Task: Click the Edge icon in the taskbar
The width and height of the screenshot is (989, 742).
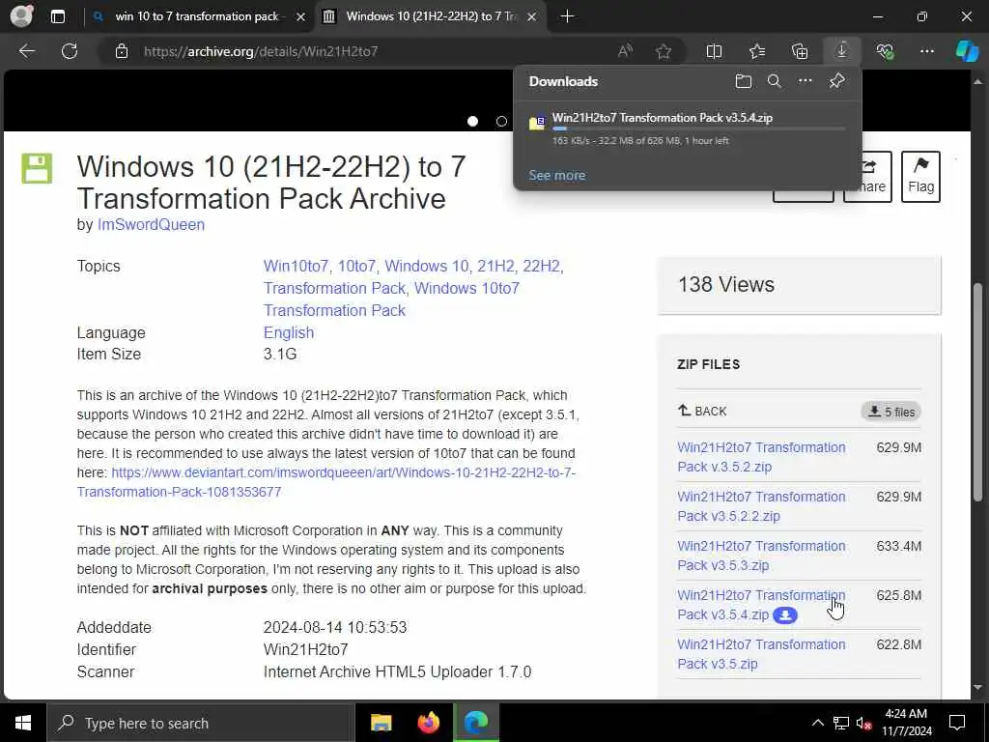Action: pos(476,723)
